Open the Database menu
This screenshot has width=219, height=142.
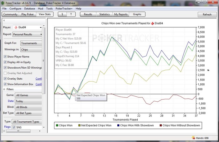(x=30, y=9)
